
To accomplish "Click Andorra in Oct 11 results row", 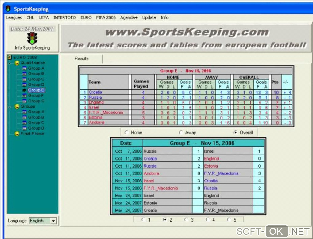I will pos(151,173).
